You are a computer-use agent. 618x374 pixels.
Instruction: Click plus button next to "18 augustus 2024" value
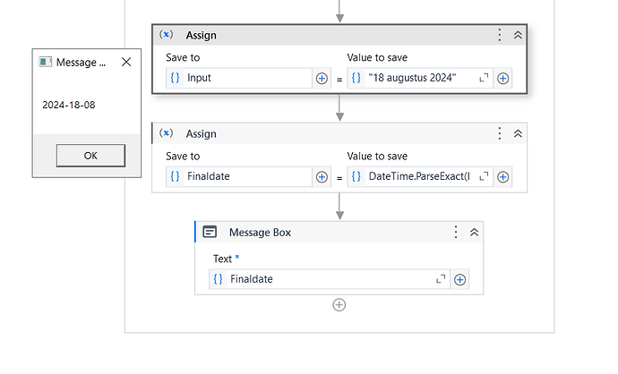(503, 78)
